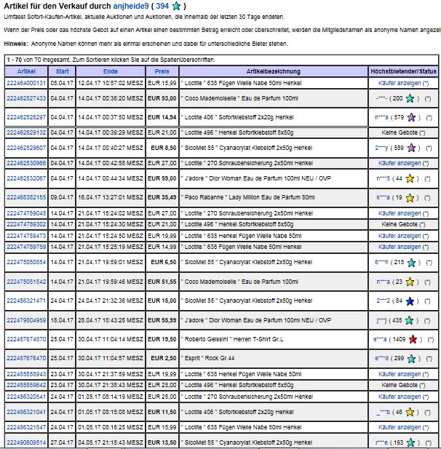The height and width of the screenshot is (449, 441).
Task: Open seller profile anjheide9
Action: [131, 6]
